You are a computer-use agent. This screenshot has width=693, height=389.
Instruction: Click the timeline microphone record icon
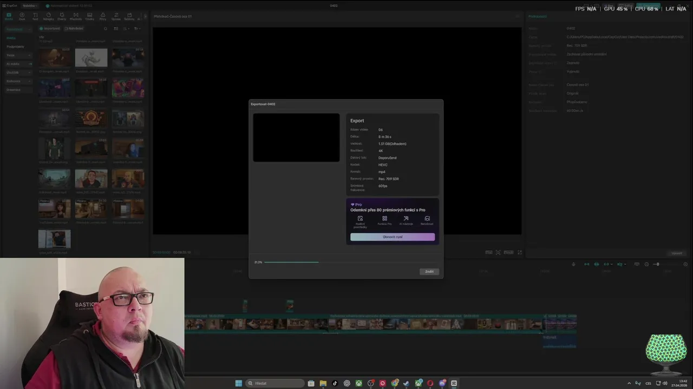(x=573, y=264)
